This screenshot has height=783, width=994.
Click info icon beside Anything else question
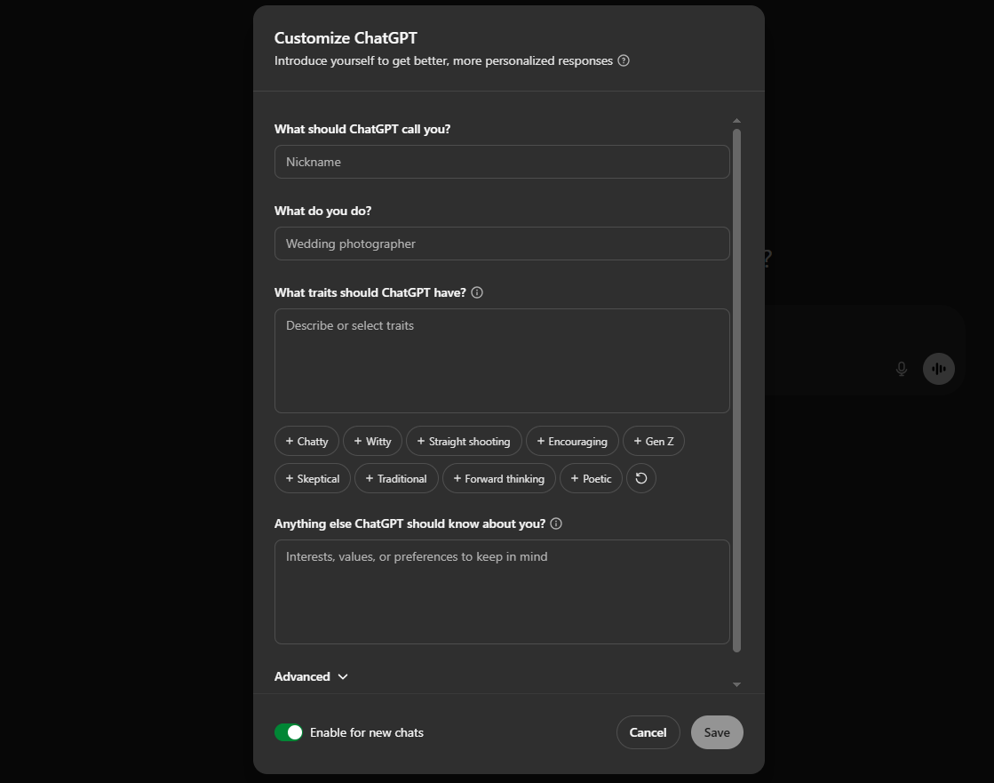pyautogui.click(x=556, y=523)
